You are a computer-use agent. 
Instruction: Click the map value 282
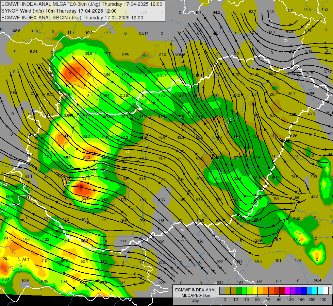pos(162,262)
